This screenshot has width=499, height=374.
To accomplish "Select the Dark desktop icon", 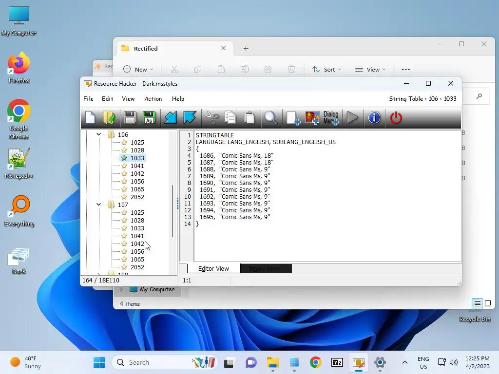I will 19,261.
